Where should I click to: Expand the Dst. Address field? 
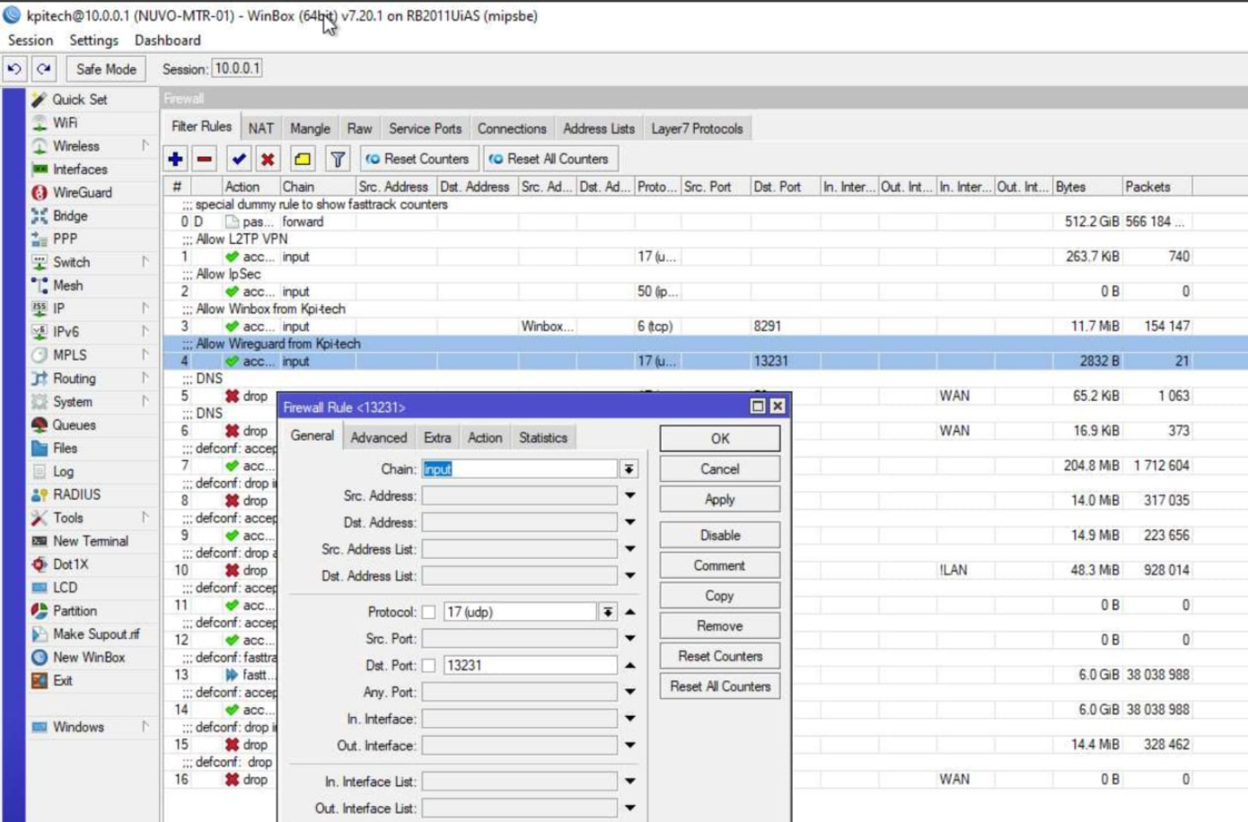pyautogui.click(x=630, y=522)
